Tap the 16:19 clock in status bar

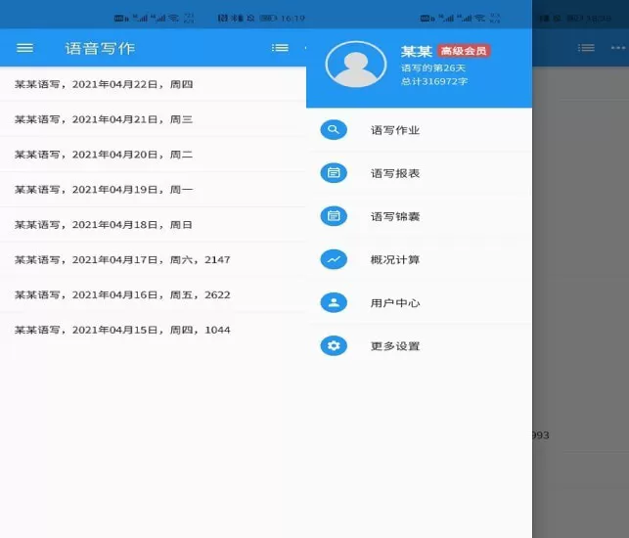(x=292, y=19)
